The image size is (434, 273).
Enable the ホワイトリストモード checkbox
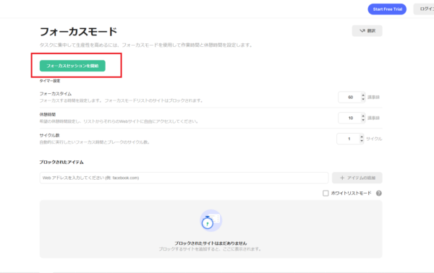pyautogui.click(x=325, y=193)
